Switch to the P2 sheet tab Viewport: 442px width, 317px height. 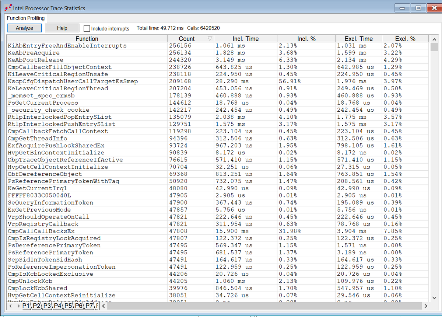coord(37,306)
